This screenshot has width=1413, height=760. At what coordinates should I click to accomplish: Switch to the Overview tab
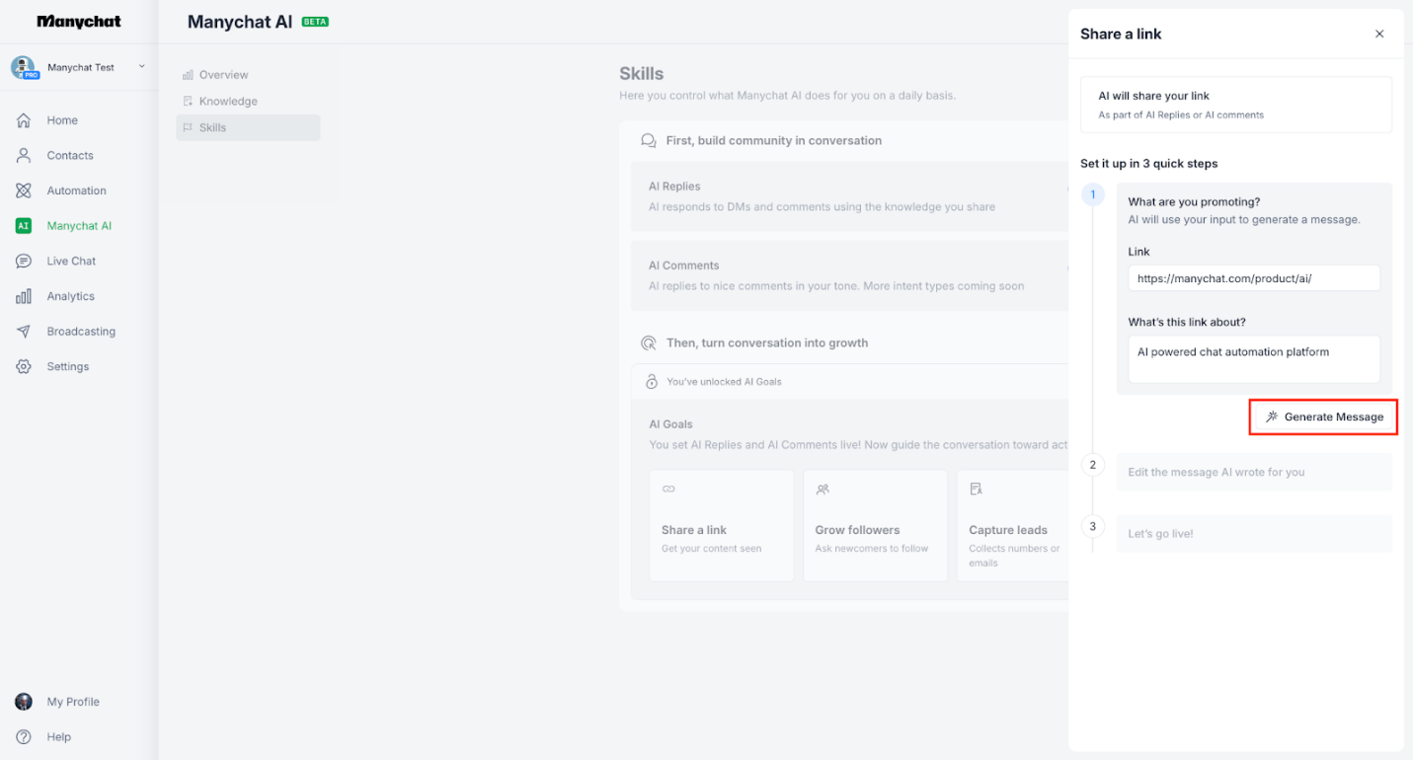point(223,74)
